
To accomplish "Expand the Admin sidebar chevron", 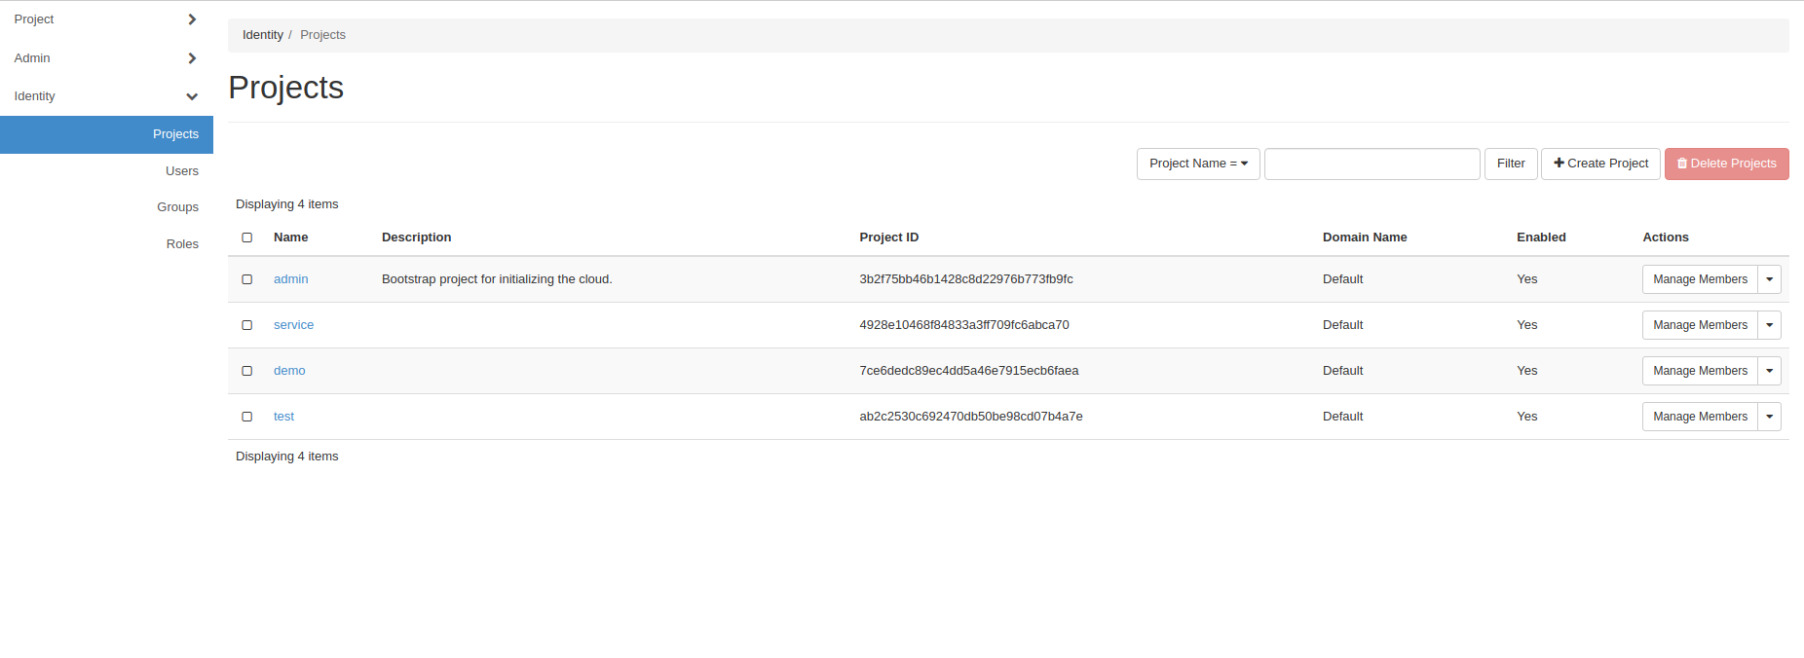I will point(192,58).
